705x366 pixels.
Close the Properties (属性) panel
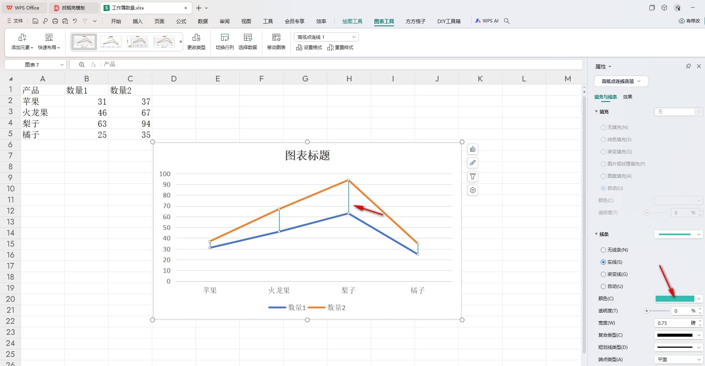(x=699, y=66)
